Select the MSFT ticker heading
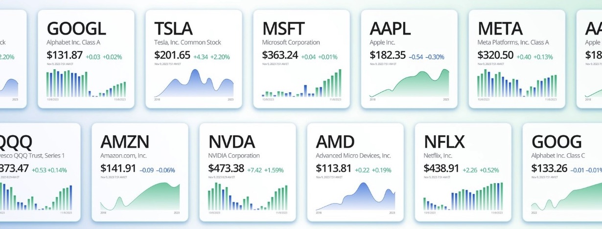Viewport: 602px width, 229px height. 283,29
